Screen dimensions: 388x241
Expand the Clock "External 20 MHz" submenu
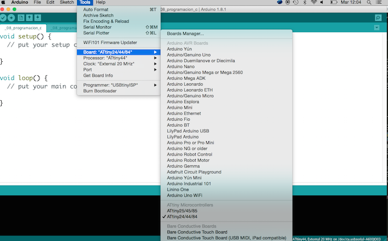coord(119,64)
